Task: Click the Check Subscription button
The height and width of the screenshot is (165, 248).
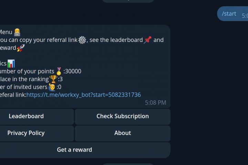Action: tap(123, 117)
